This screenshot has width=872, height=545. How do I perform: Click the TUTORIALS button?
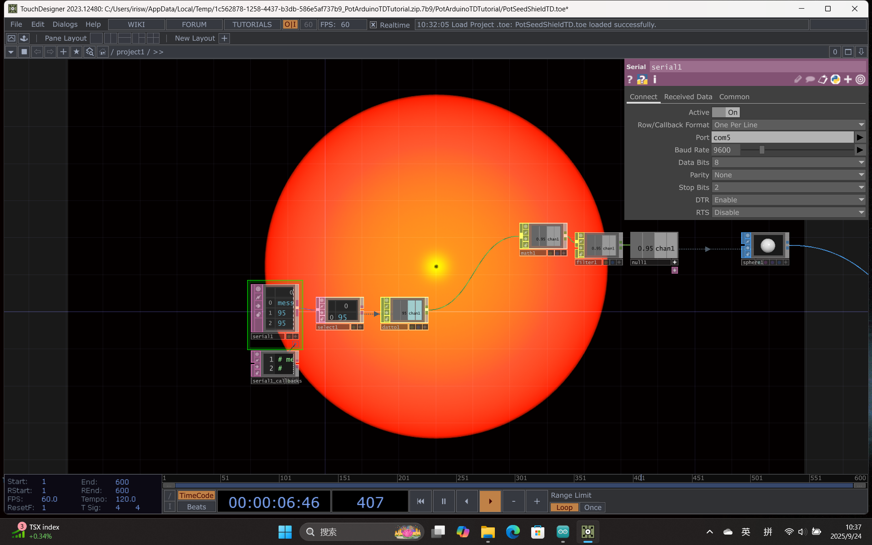tap(252, 25)
